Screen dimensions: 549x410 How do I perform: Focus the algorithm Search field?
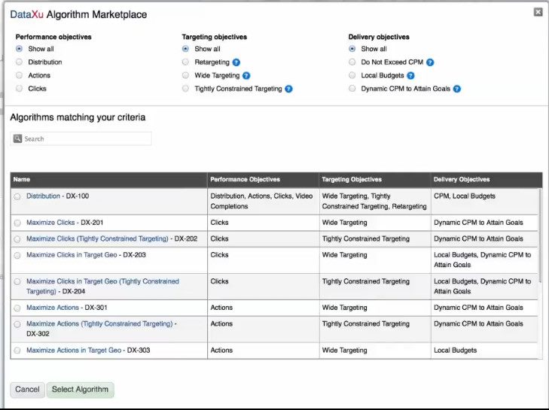(81, 138)
